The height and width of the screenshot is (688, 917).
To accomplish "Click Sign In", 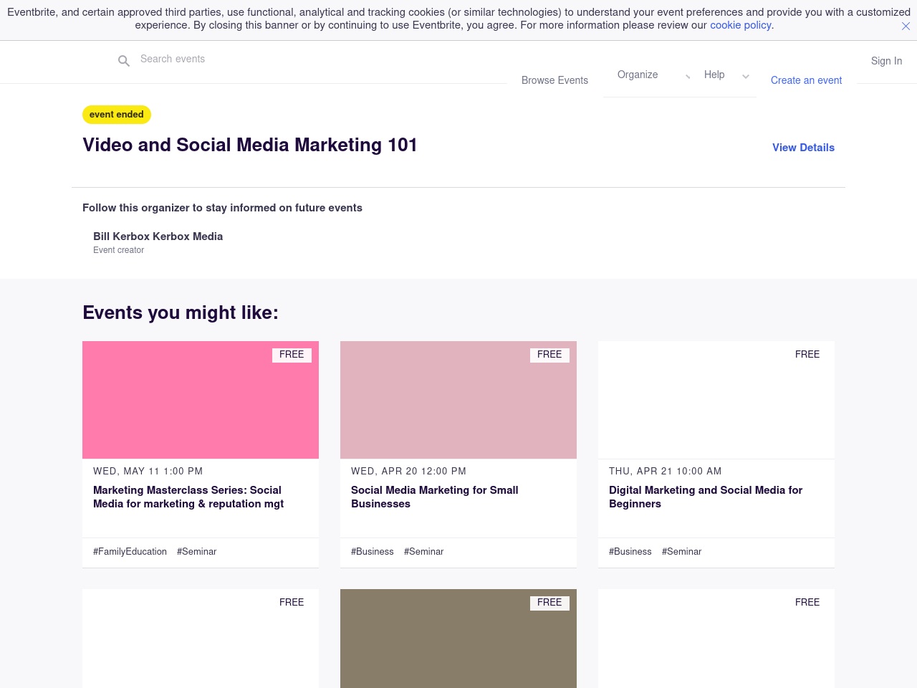I will (886, 61).
